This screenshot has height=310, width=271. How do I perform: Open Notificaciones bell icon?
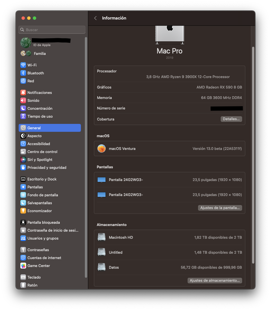point(23,92)
